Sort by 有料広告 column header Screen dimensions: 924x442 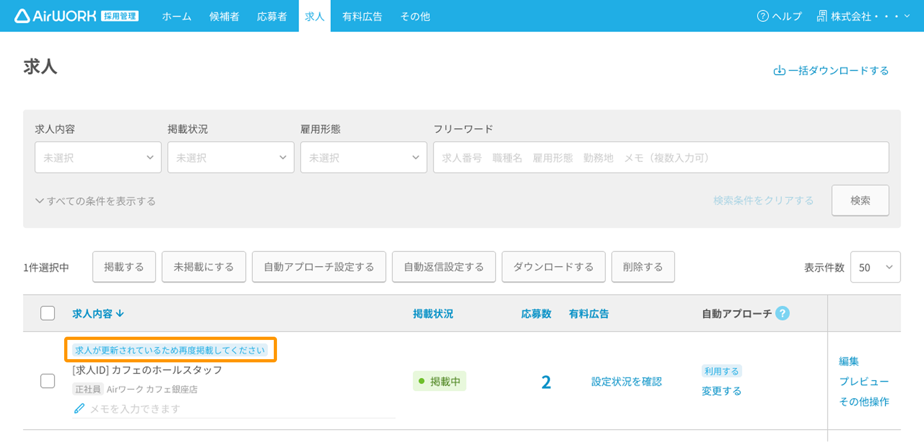click(589, 314)
